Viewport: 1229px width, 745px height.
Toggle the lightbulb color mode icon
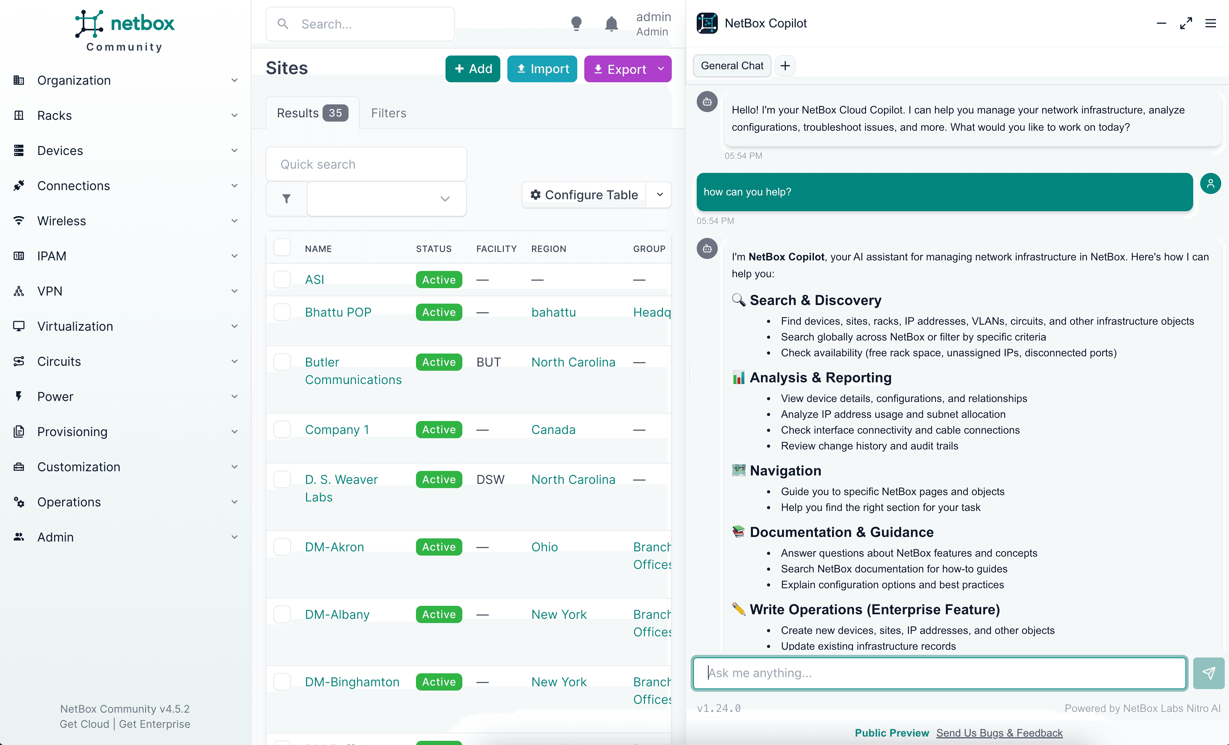[576, 24]
